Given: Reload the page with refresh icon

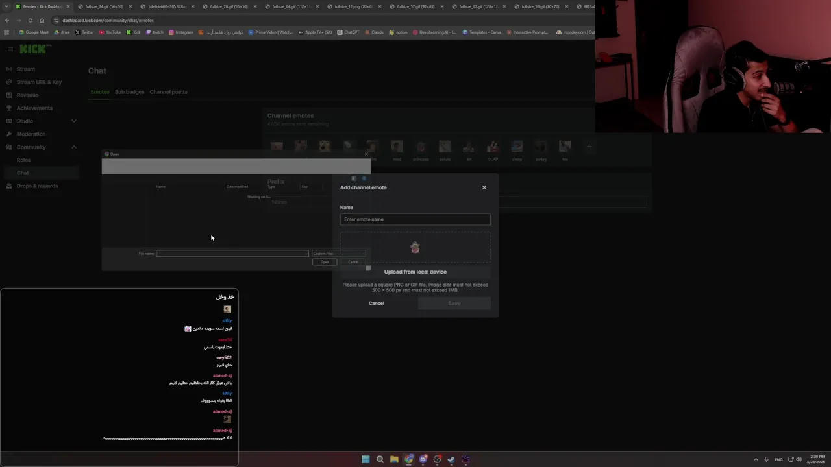Looking at the screenshot, I should point(30,20).
